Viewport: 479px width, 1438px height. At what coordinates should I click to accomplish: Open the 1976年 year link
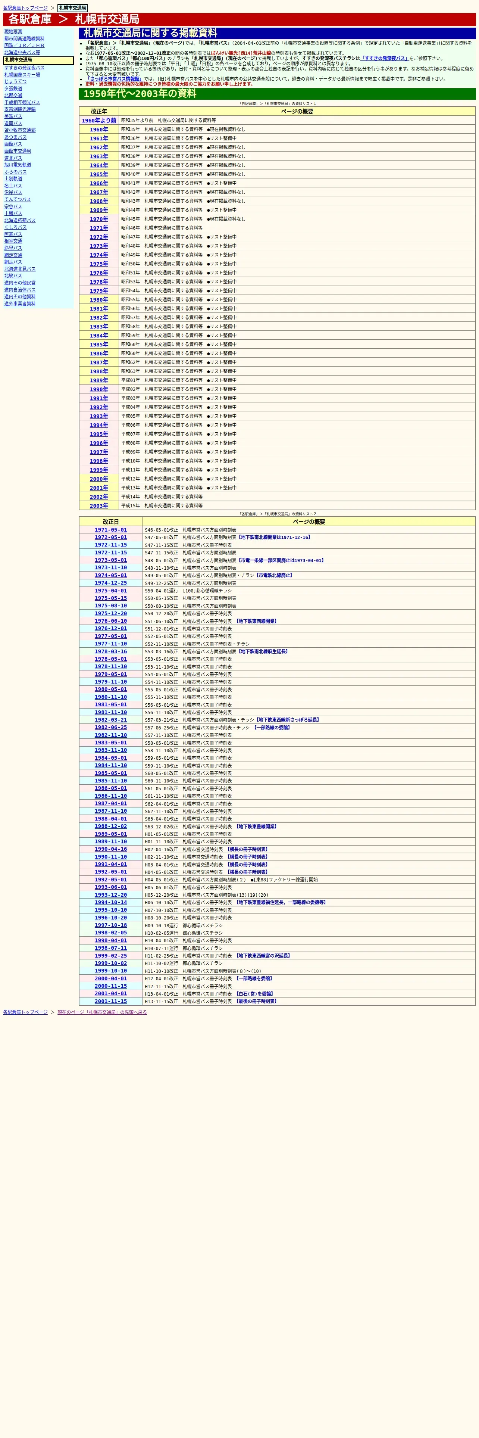(x=99, y=273)
